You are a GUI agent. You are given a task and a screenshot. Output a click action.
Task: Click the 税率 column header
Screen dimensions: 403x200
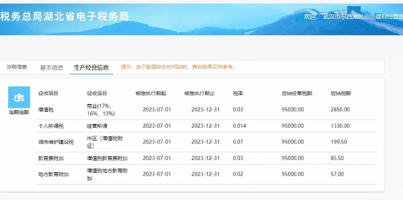pos(238,93)
